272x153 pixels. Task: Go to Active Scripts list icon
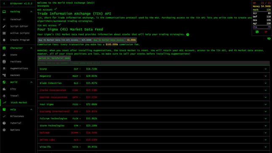pyautogui.click(x=4, y=33)
